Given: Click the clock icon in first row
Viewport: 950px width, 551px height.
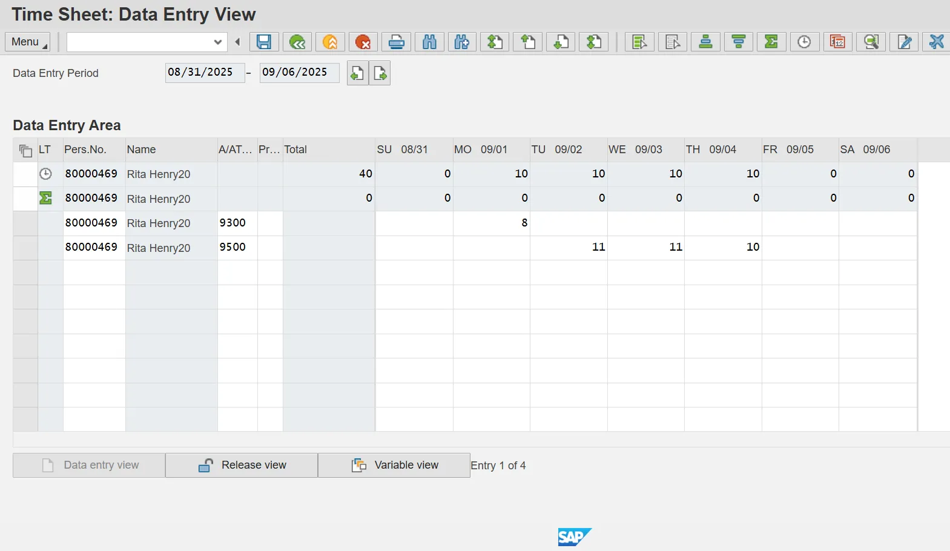Looking at the screenshot, I should click(45, 174).
